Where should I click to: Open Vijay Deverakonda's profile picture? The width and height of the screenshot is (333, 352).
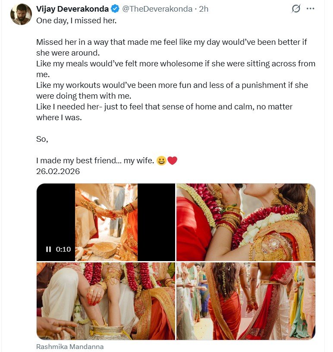(x=21, y=14)
